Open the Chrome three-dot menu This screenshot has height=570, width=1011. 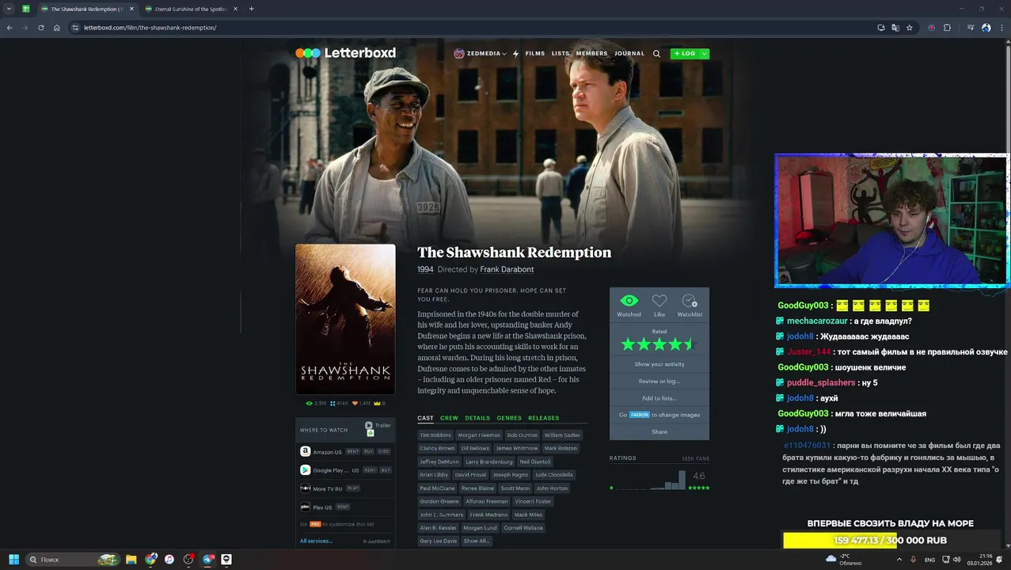[x=1001, y=28]
